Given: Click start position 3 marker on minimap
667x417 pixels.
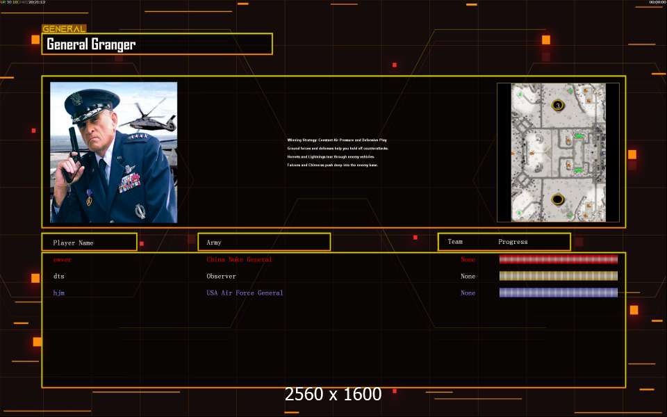Looking at the screenshot, I should pyautogui.click(x=557, y=105).
